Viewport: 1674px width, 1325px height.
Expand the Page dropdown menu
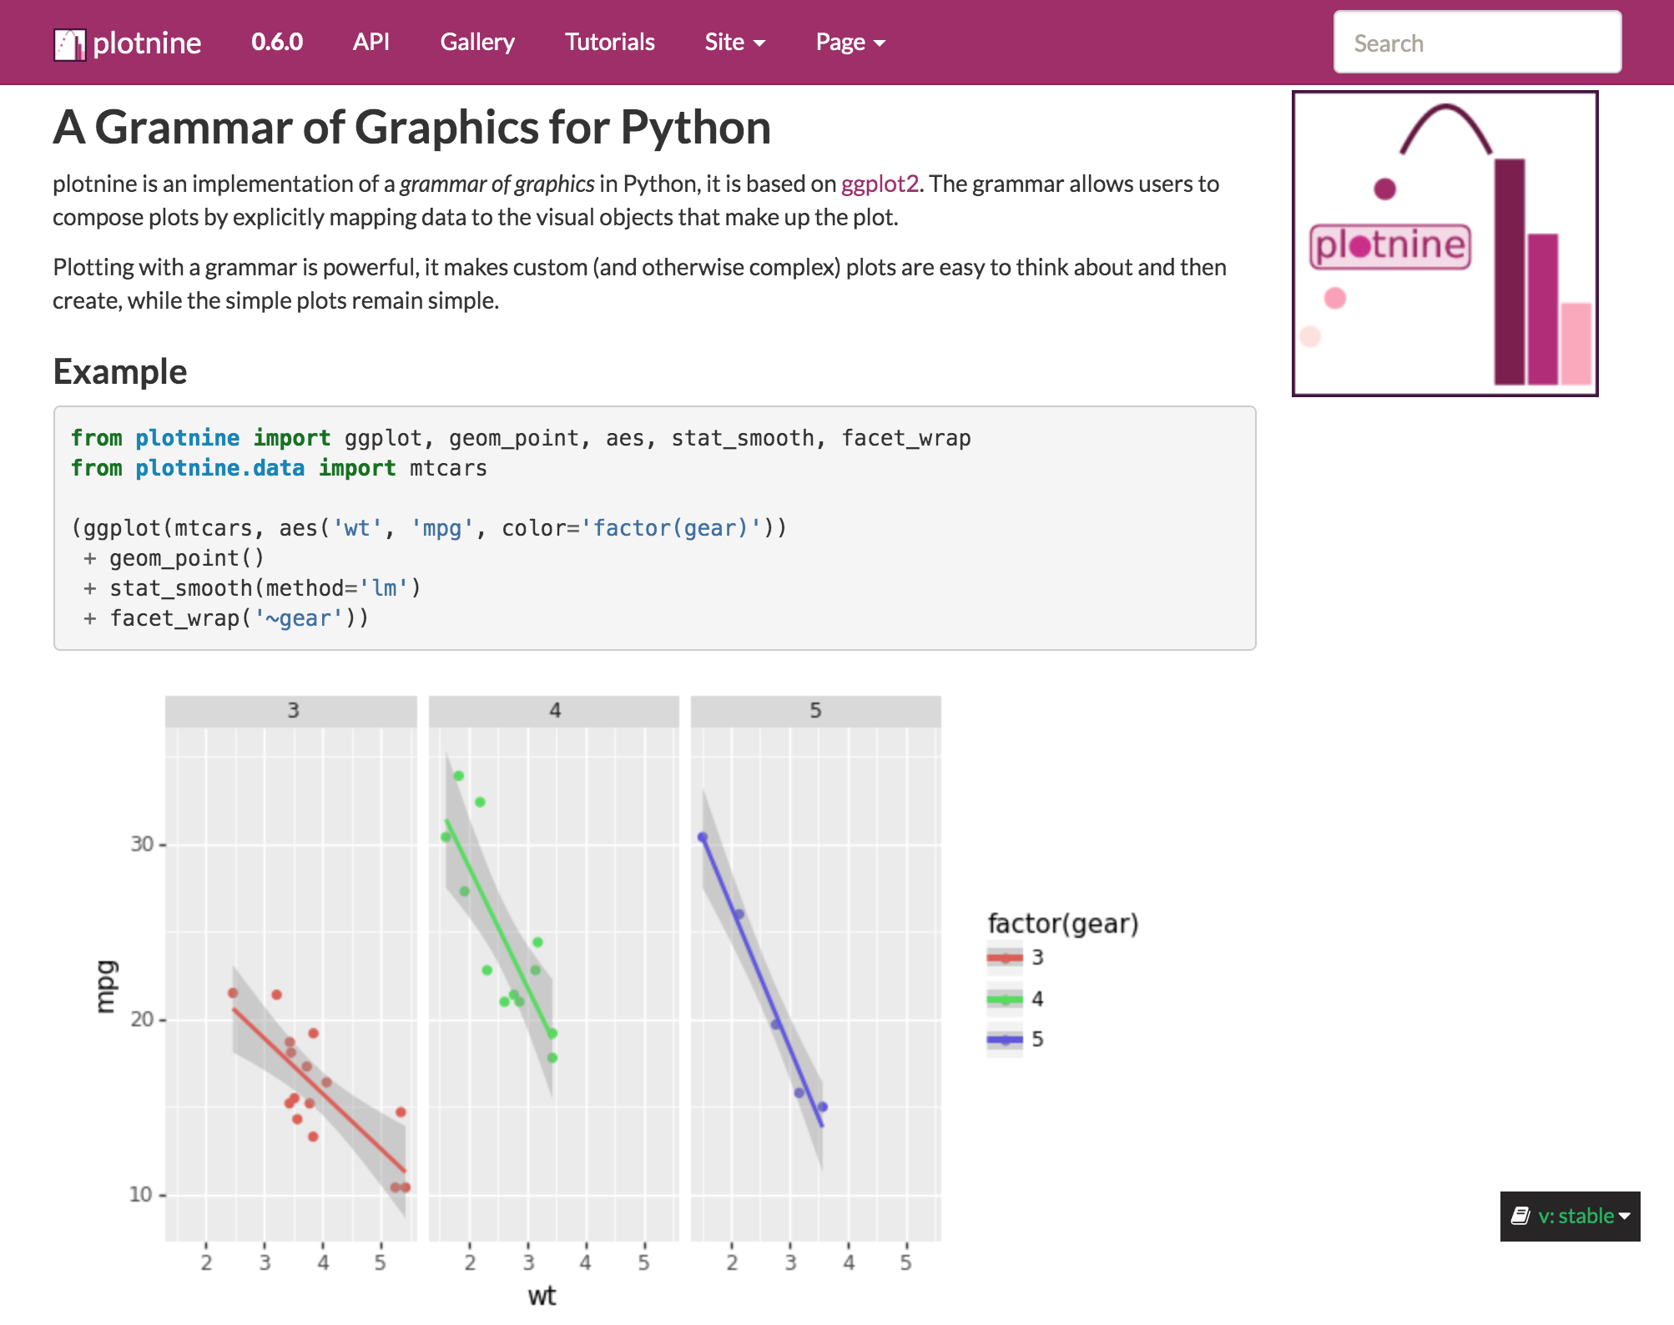click(x=850, y=42)
